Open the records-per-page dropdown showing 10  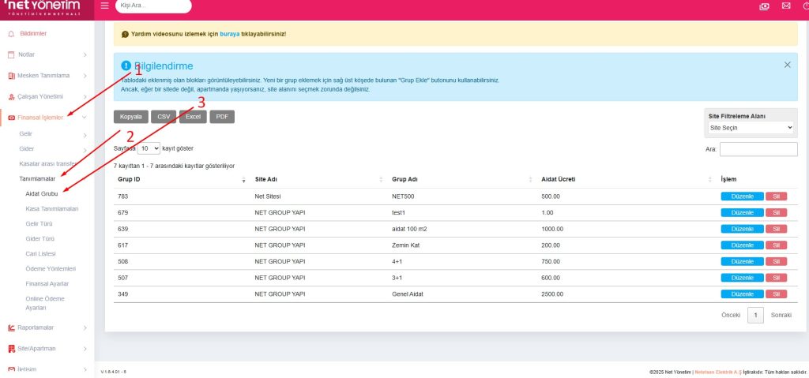coord(149,148)
